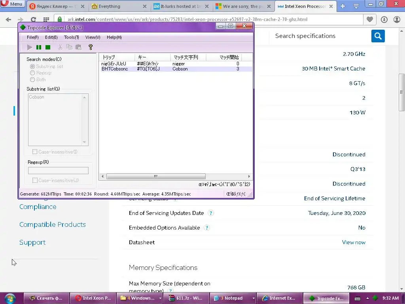Screen dimensions: 405x304
Task: Bookmark page with the heart icon
Action: (x=370, y=19)
